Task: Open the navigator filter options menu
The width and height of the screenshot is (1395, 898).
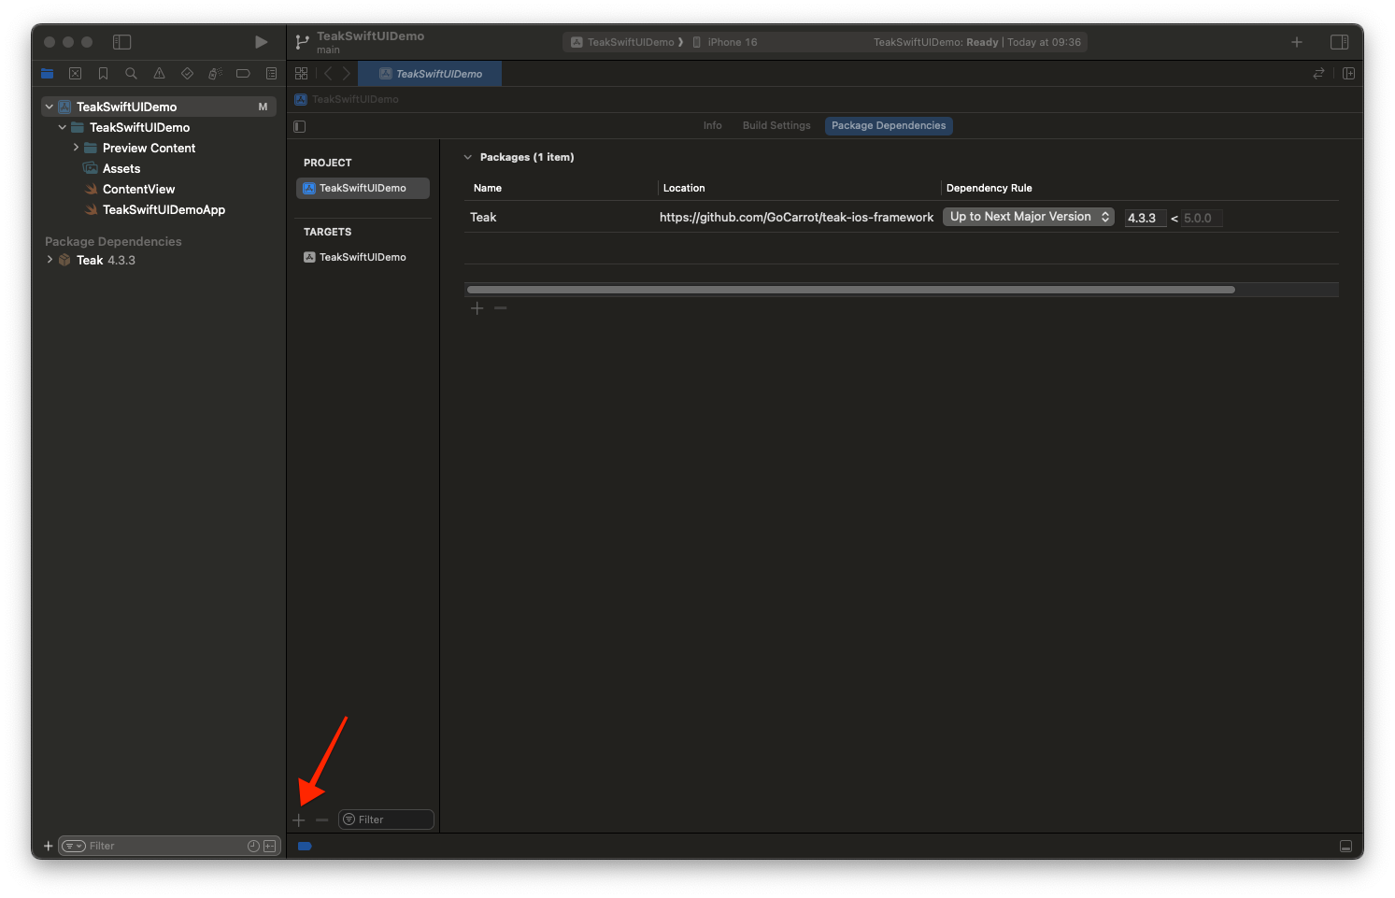Action: (x=74, y=847)
